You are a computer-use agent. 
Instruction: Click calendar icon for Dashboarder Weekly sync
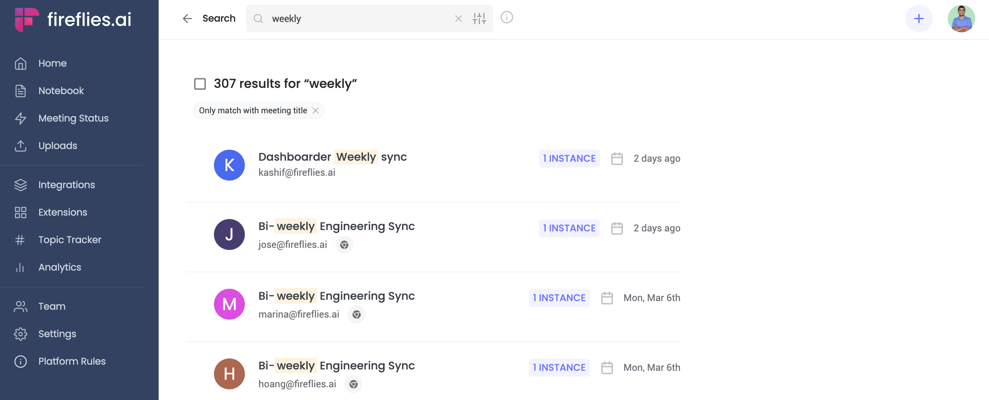coord(617,159)
